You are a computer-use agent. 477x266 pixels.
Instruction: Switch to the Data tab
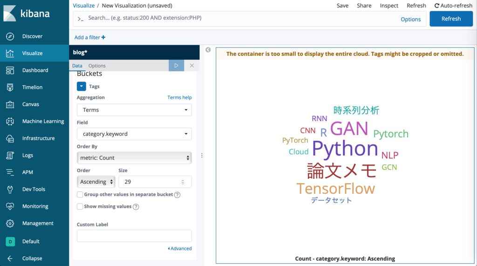[77, 66]
